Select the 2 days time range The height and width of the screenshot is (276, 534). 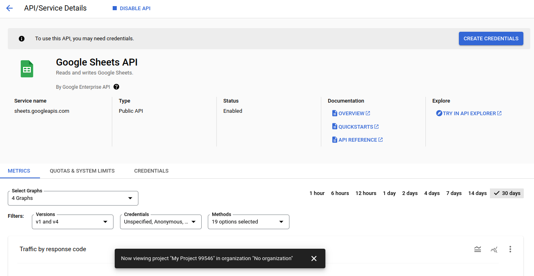click(409, 193)
